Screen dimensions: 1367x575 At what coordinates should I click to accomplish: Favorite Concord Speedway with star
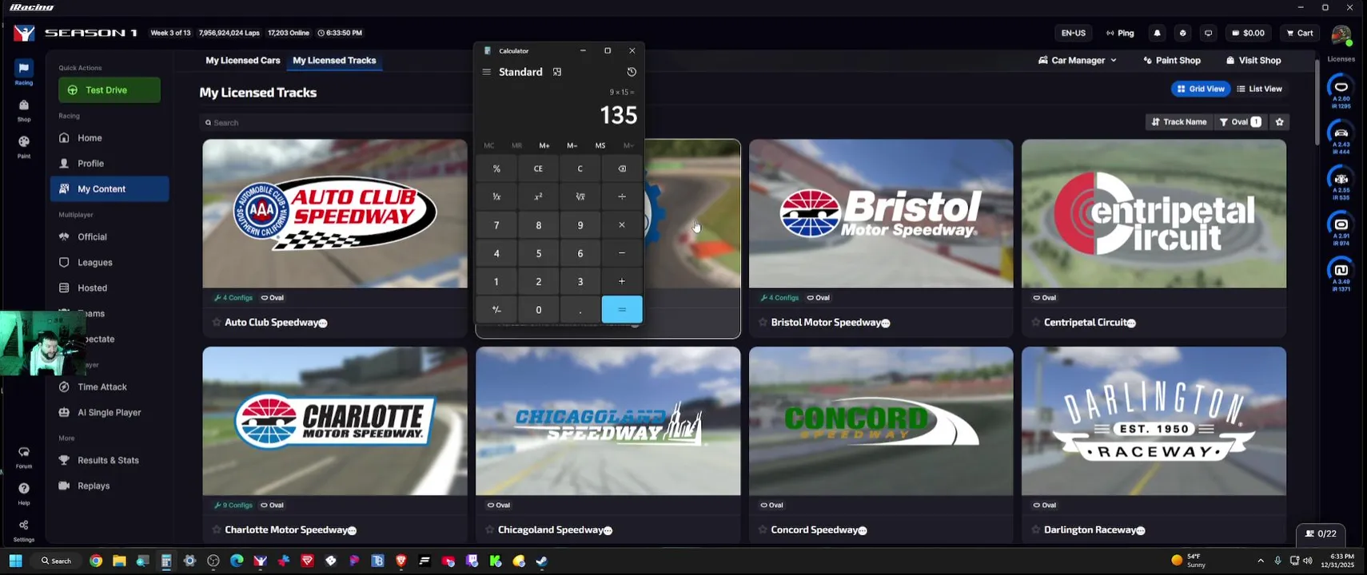click(763, 529)
